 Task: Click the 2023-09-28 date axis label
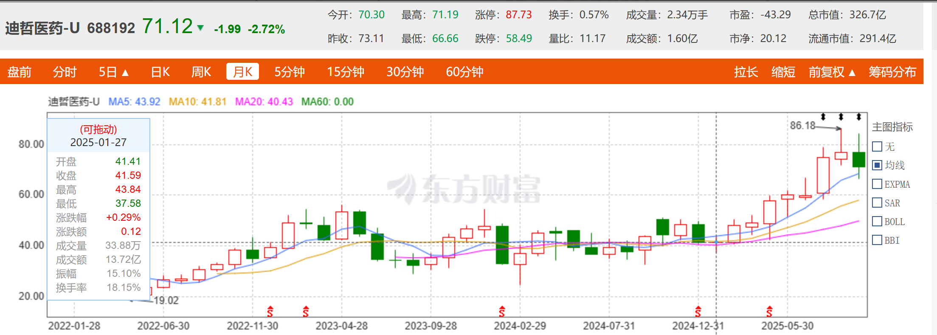point(431,326)
